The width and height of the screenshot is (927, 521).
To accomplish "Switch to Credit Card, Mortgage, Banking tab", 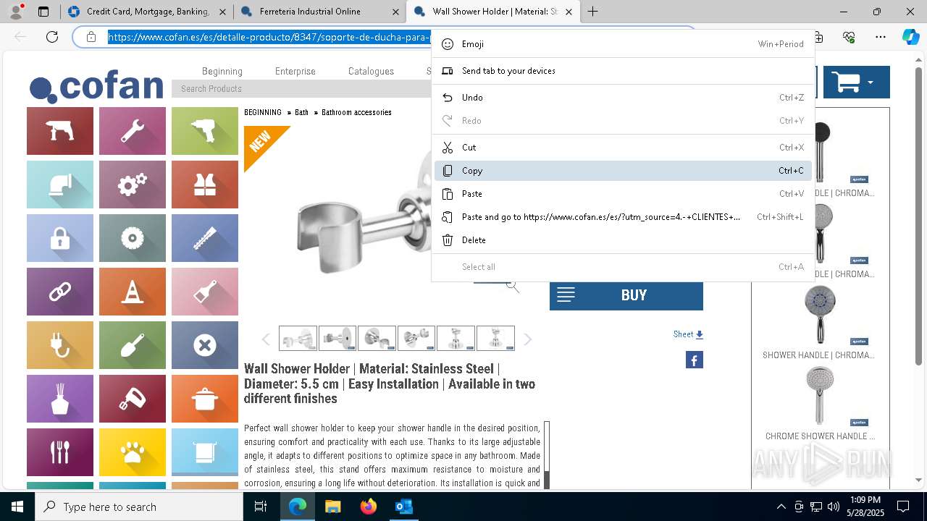I will [x=146, y=12].
